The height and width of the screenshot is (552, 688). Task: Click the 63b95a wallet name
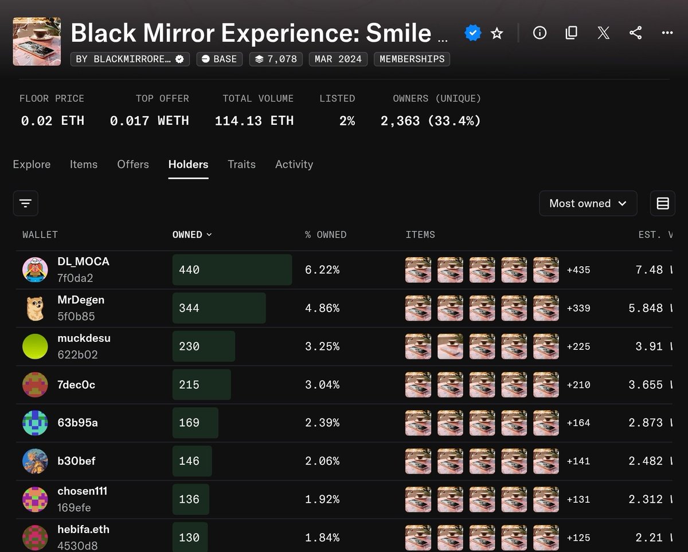coord(77,423)
